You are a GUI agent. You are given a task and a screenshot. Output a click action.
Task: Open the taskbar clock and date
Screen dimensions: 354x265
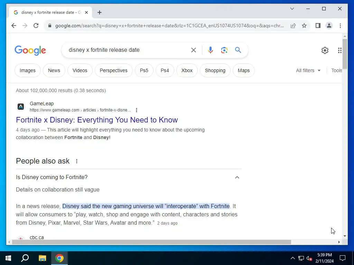tap(324, 258)
